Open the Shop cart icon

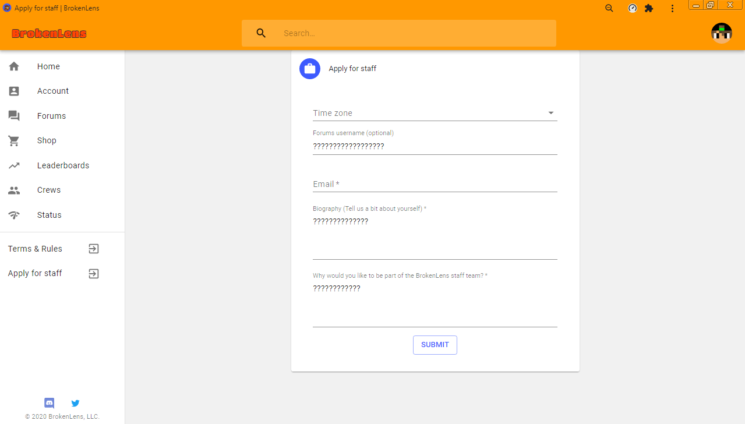(x=14, y=140)
